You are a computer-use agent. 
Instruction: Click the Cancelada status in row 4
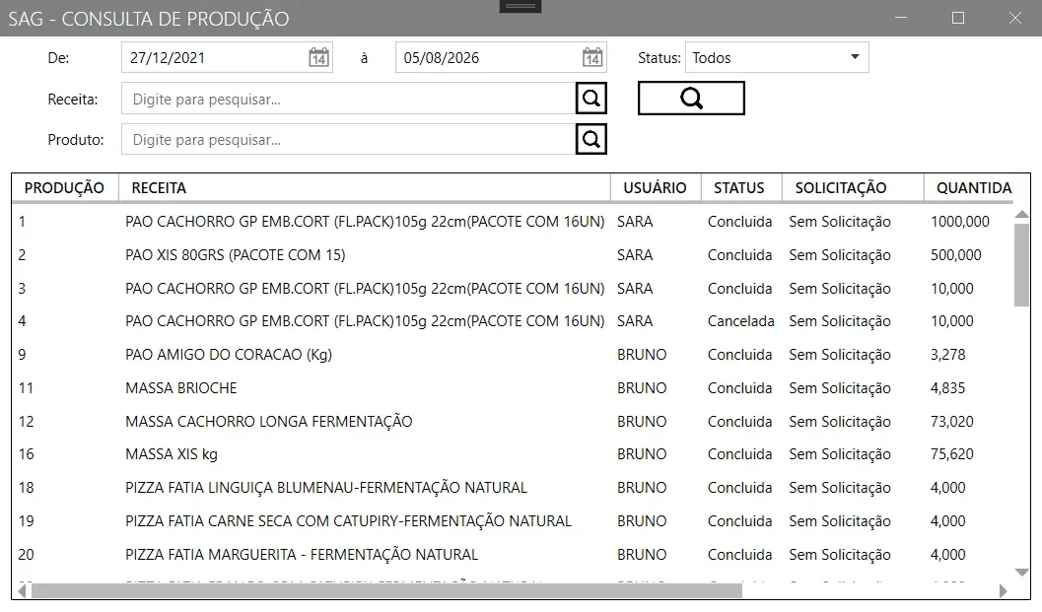point(740,321)
